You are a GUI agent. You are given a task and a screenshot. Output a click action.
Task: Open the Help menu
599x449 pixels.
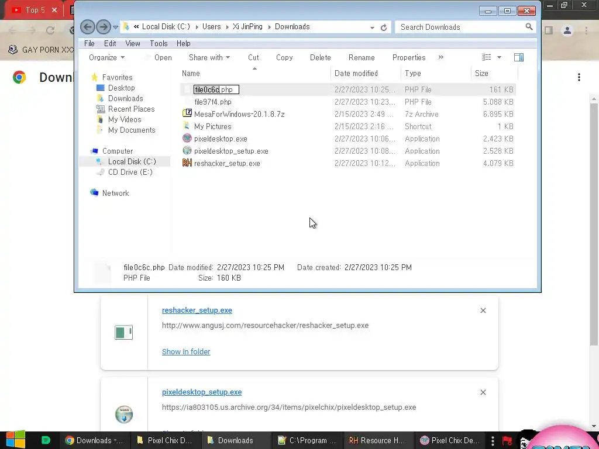[x=183, y=43]
